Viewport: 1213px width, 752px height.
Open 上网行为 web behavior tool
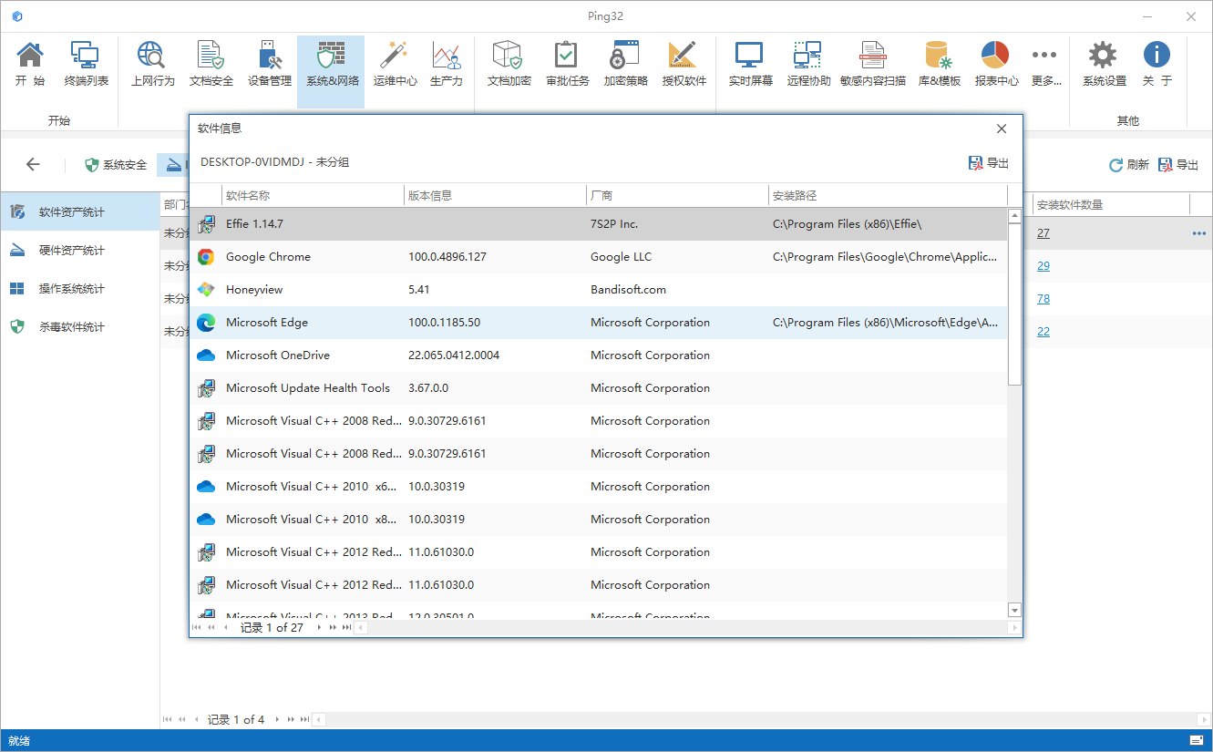[x=152, y=64]
